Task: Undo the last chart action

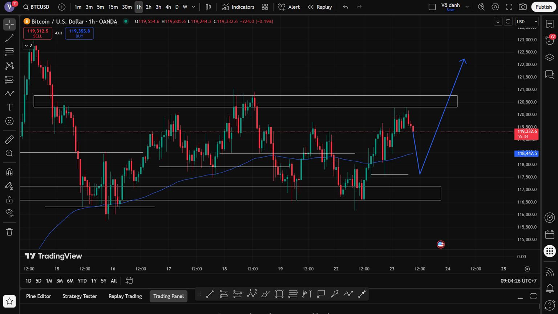Action: 345,7
